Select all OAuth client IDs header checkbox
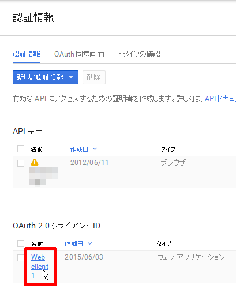The height and width of the screenshot is (300, 236). coord(21,243)
